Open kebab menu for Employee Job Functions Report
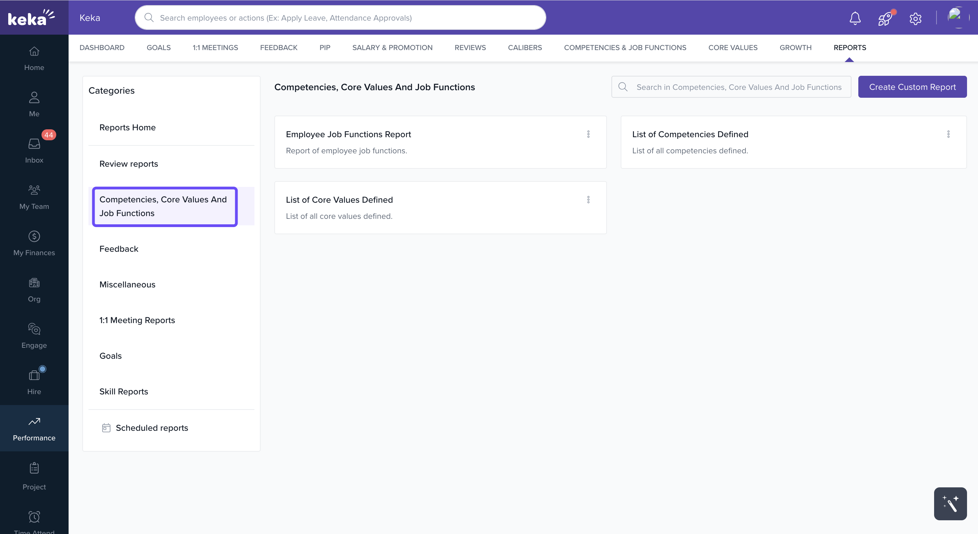The height and width of the screenshot is (534, 978). point(588,134)
